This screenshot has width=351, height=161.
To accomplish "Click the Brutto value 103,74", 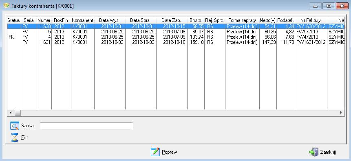I will tap(197, 37).
